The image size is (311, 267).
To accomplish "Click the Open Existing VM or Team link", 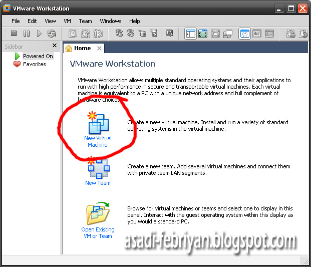I will [x=98, y=232].
